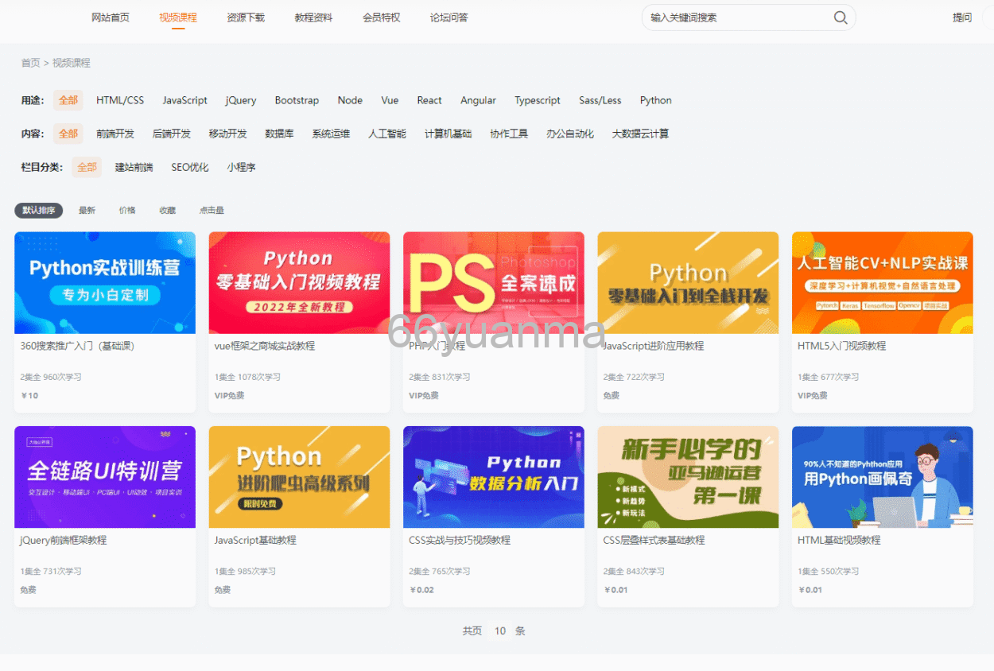
Task: Click the 视频课程 breadcrumb link
Action: [72, 63]
